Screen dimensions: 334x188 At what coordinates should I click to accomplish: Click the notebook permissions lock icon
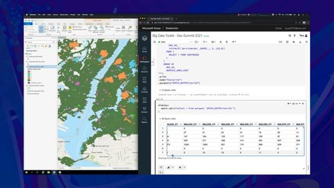(x=220, y=42)
